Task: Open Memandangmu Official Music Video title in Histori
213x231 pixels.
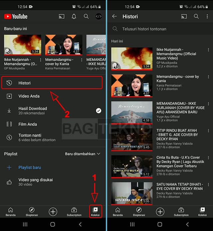Action: pos(176,54)
